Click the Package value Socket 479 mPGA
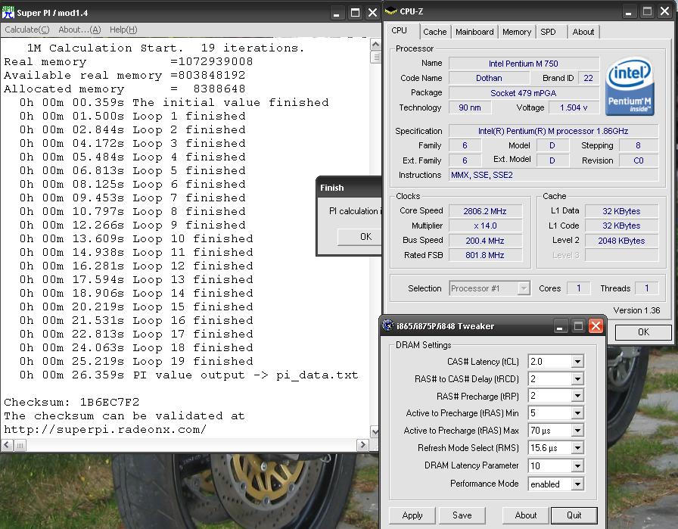 (x=523, y=93)
